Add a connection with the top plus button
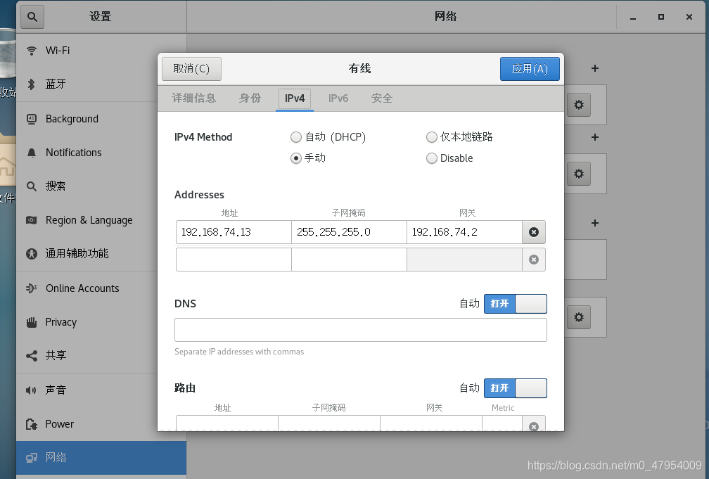This screenshot has width=709, height=479. pyautogui.click(x=595, y=68)
